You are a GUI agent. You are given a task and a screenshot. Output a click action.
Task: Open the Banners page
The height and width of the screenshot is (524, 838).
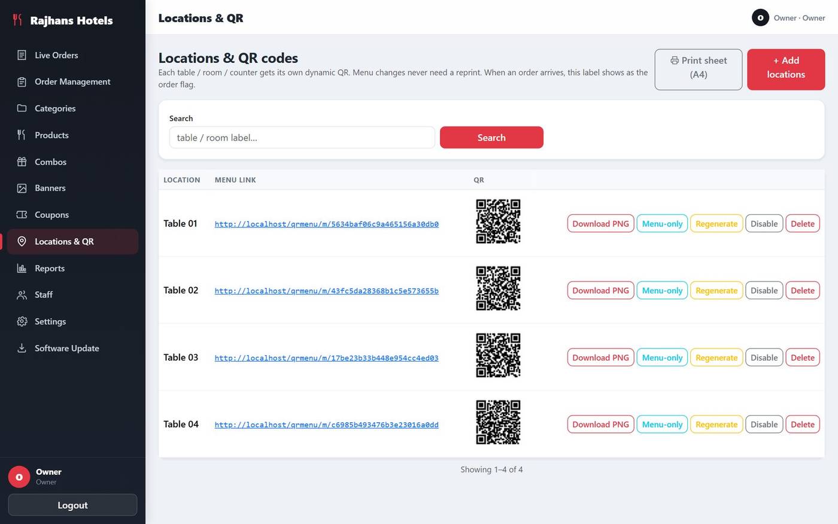(x=72, y=188)
